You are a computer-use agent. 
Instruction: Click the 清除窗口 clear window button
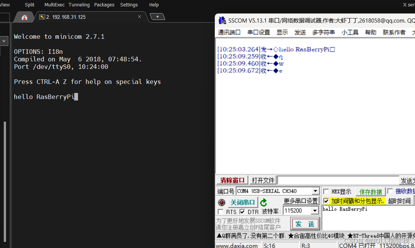[x=231, y=180]
